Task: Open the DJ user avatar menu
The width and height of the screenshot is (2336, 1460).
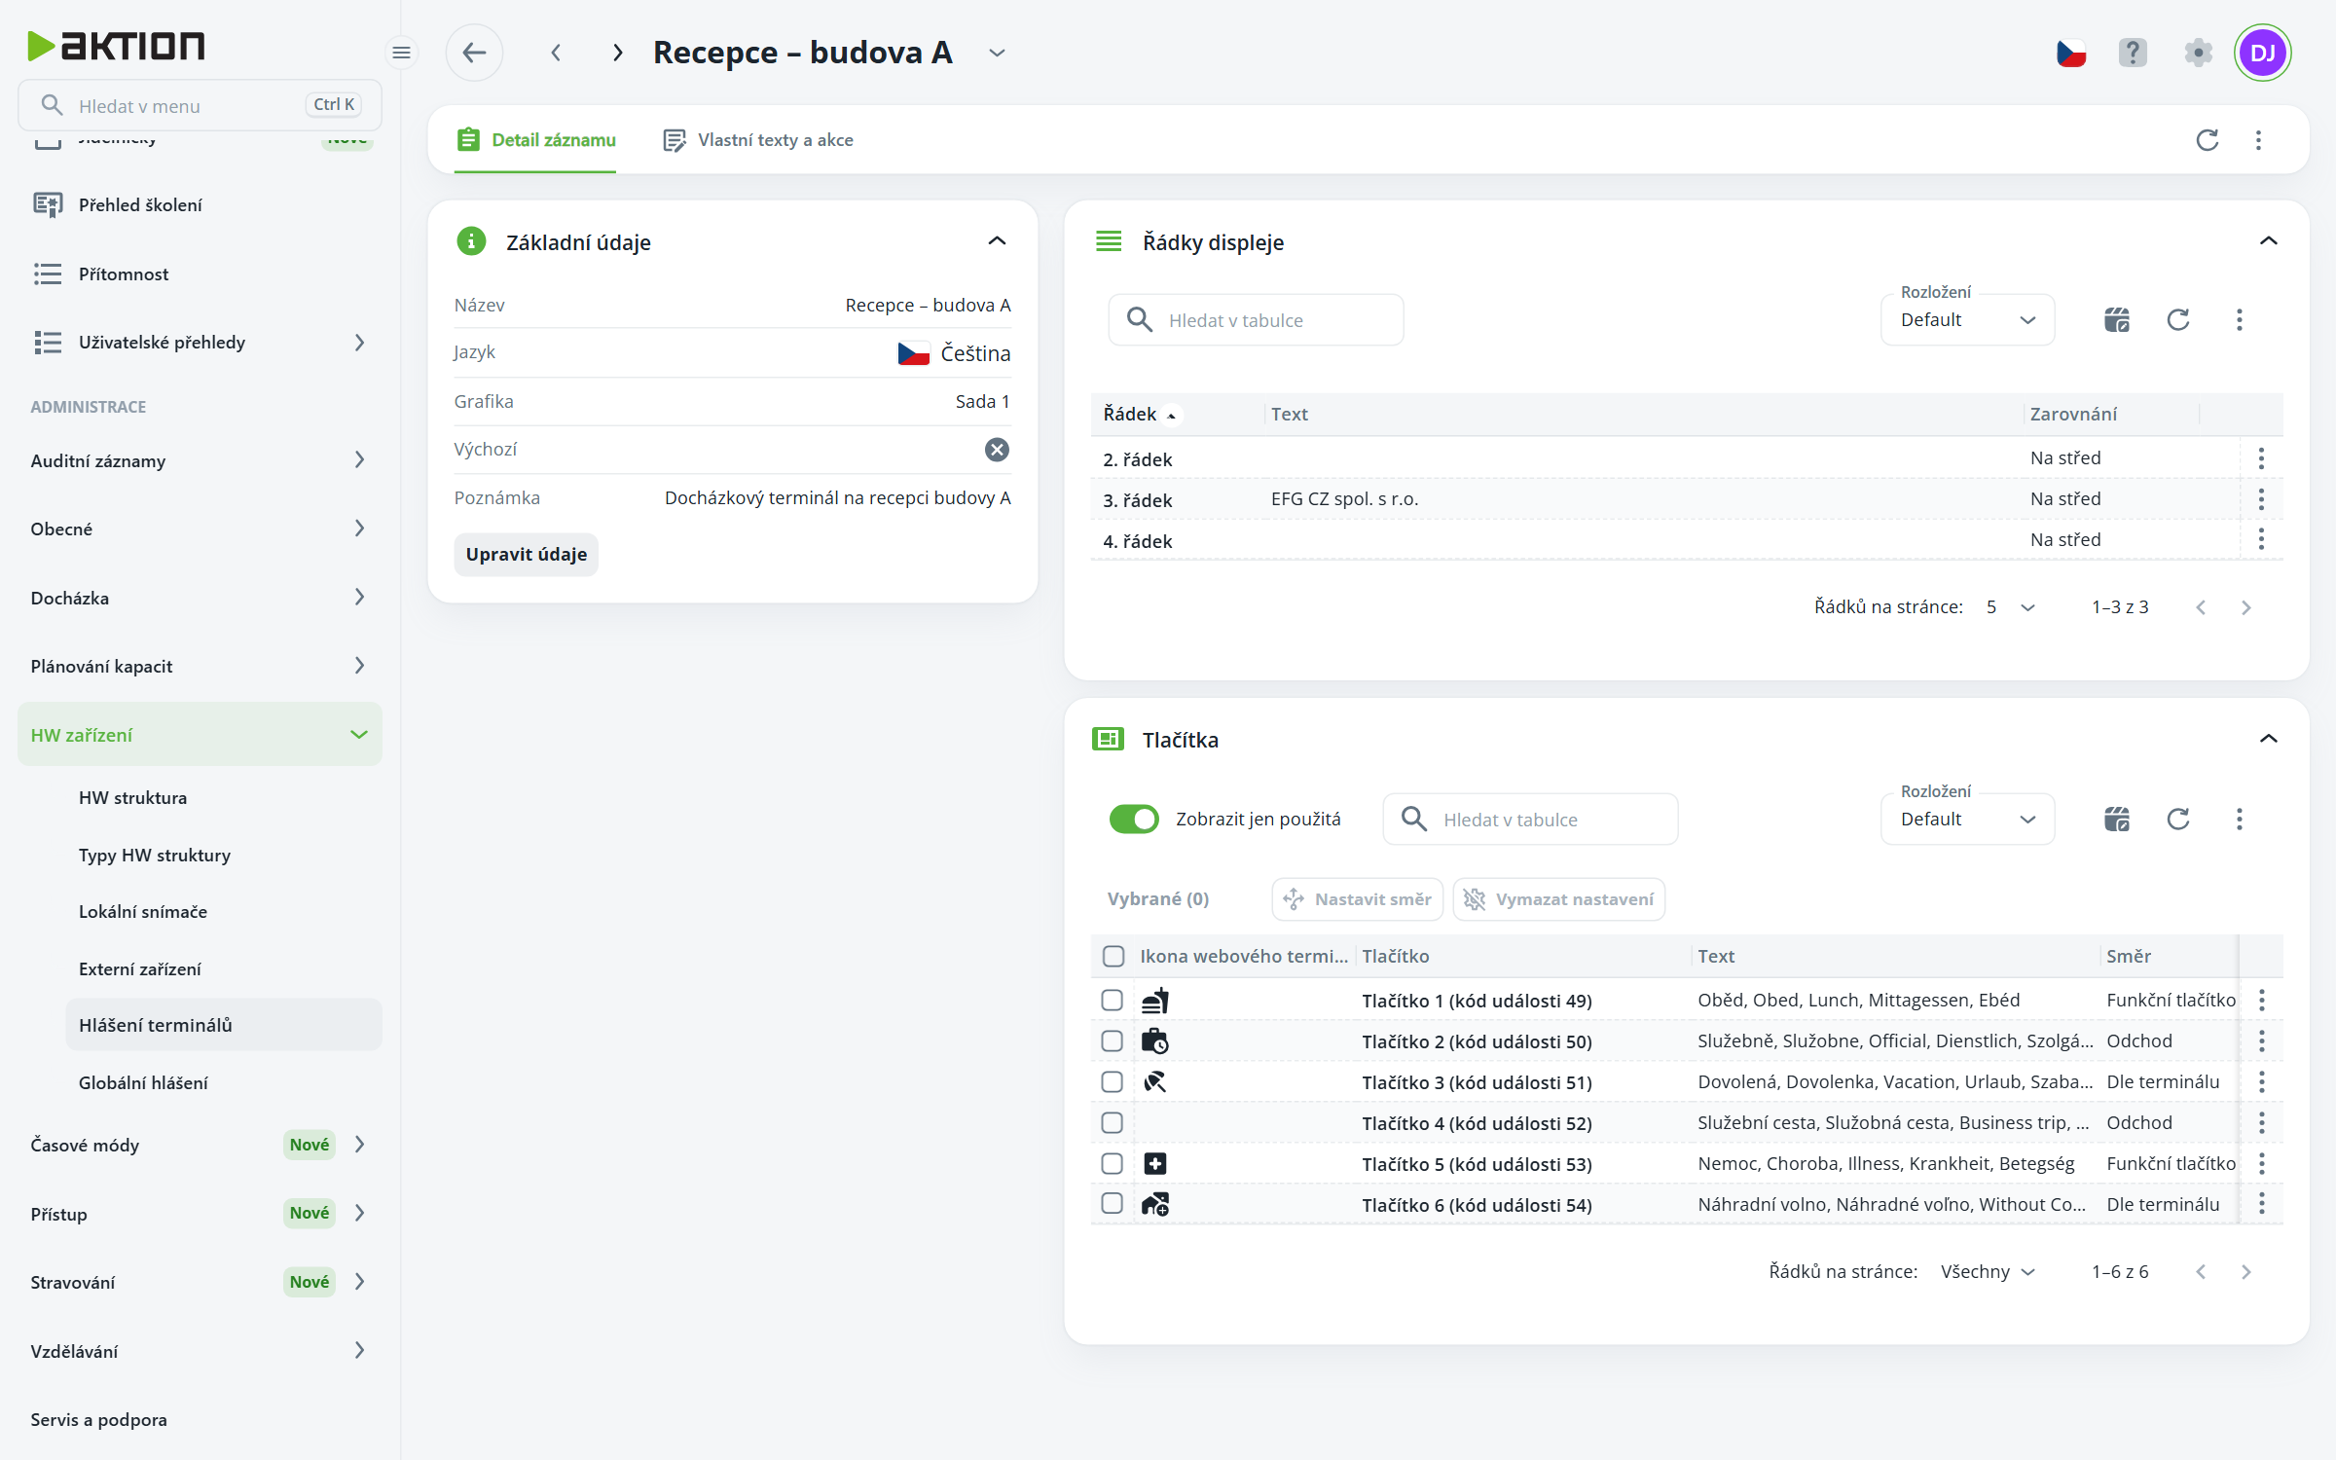Action: pyautogui.click(x=2263, y=53)
